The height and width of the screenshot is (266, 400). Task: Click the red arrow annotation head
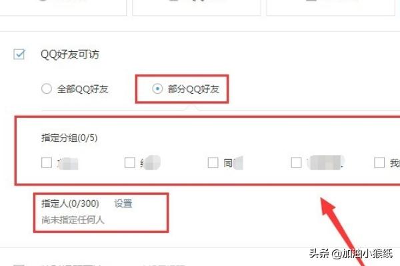pyautogui.click(x=328, y=205)
